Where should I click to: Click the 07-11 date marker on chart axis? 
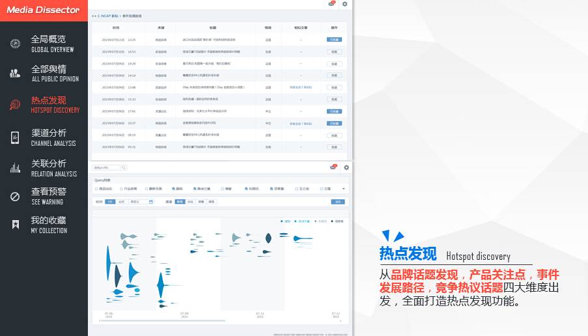260,315
